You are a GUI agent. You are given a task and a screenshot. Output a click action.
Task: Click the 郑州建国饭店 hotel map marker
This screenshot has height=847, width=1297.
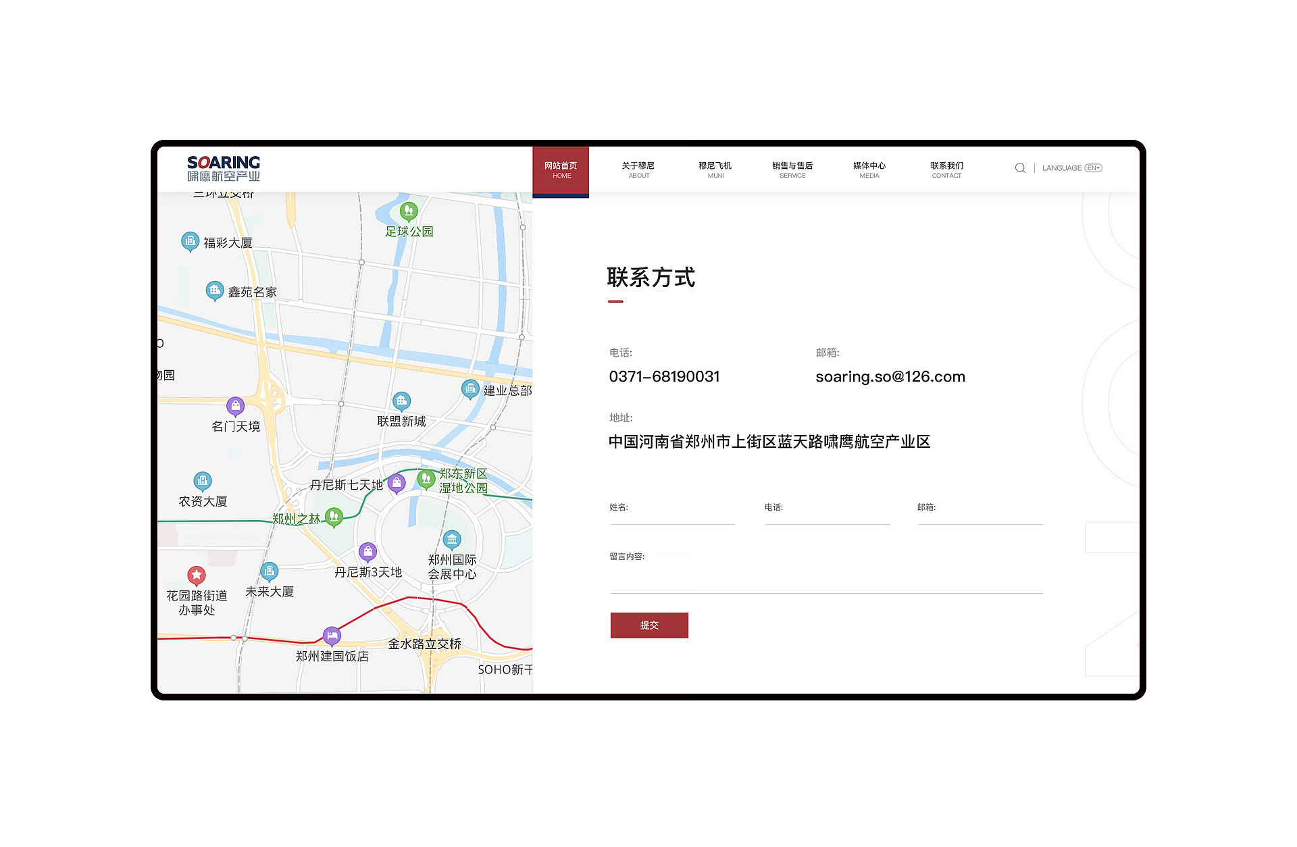tap(332, 636)
